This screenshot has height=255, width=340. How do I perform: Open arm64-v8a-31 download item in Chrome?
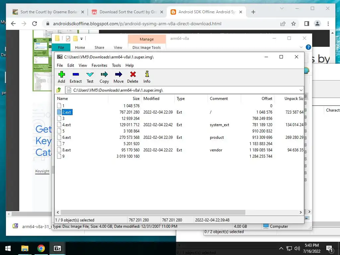coord(33,226)
